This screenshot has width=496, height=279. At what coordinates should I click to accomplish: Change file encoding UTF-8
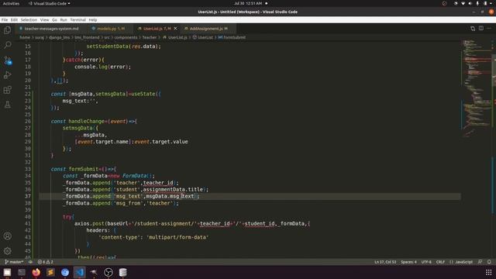(x=426, y=262)
